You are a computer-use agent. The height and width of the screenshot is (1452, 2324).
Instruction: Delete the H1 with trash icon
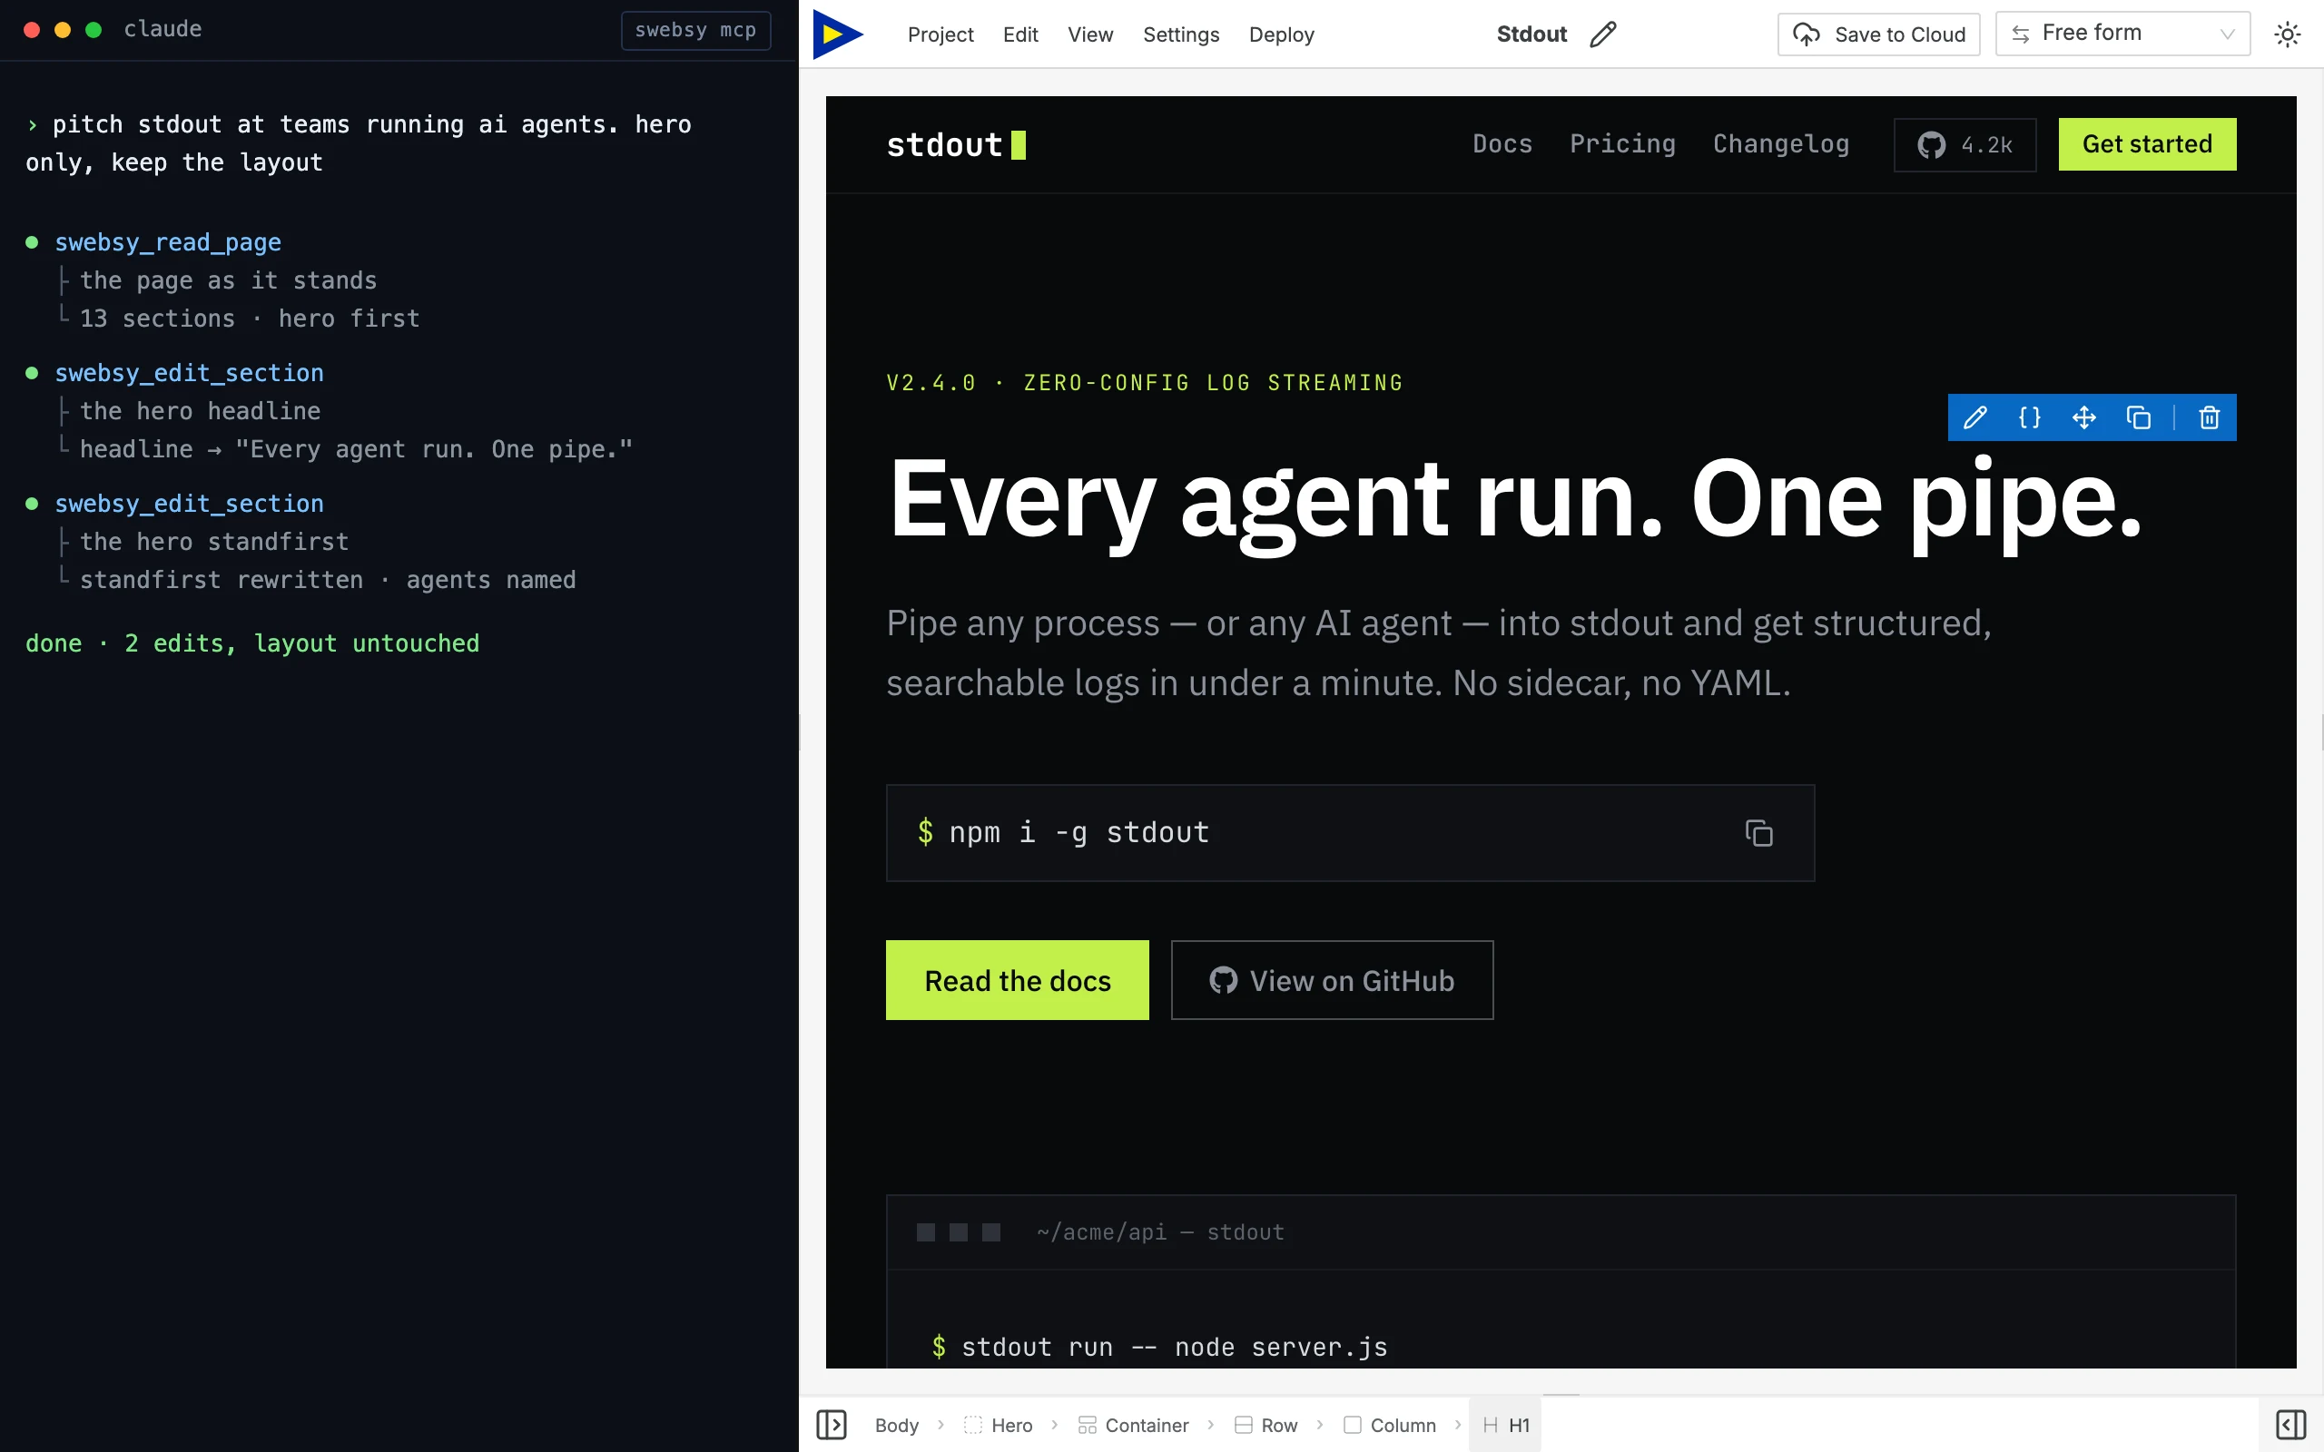[x=2210, y=417]
